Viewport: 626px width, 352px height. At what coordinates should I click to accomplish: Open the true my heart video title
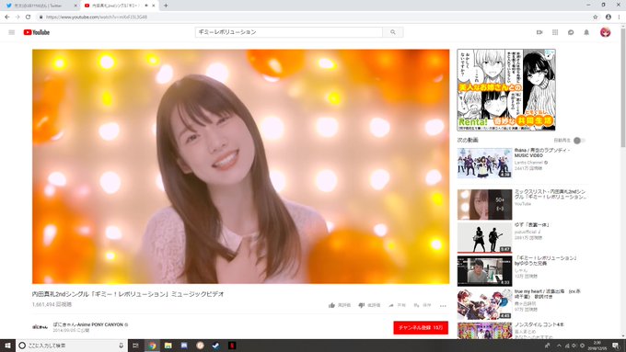[548, 294]
